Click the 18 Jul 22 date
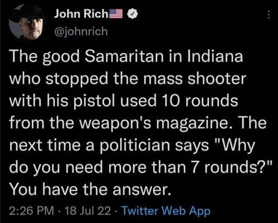278x223 pixels. 88,211
